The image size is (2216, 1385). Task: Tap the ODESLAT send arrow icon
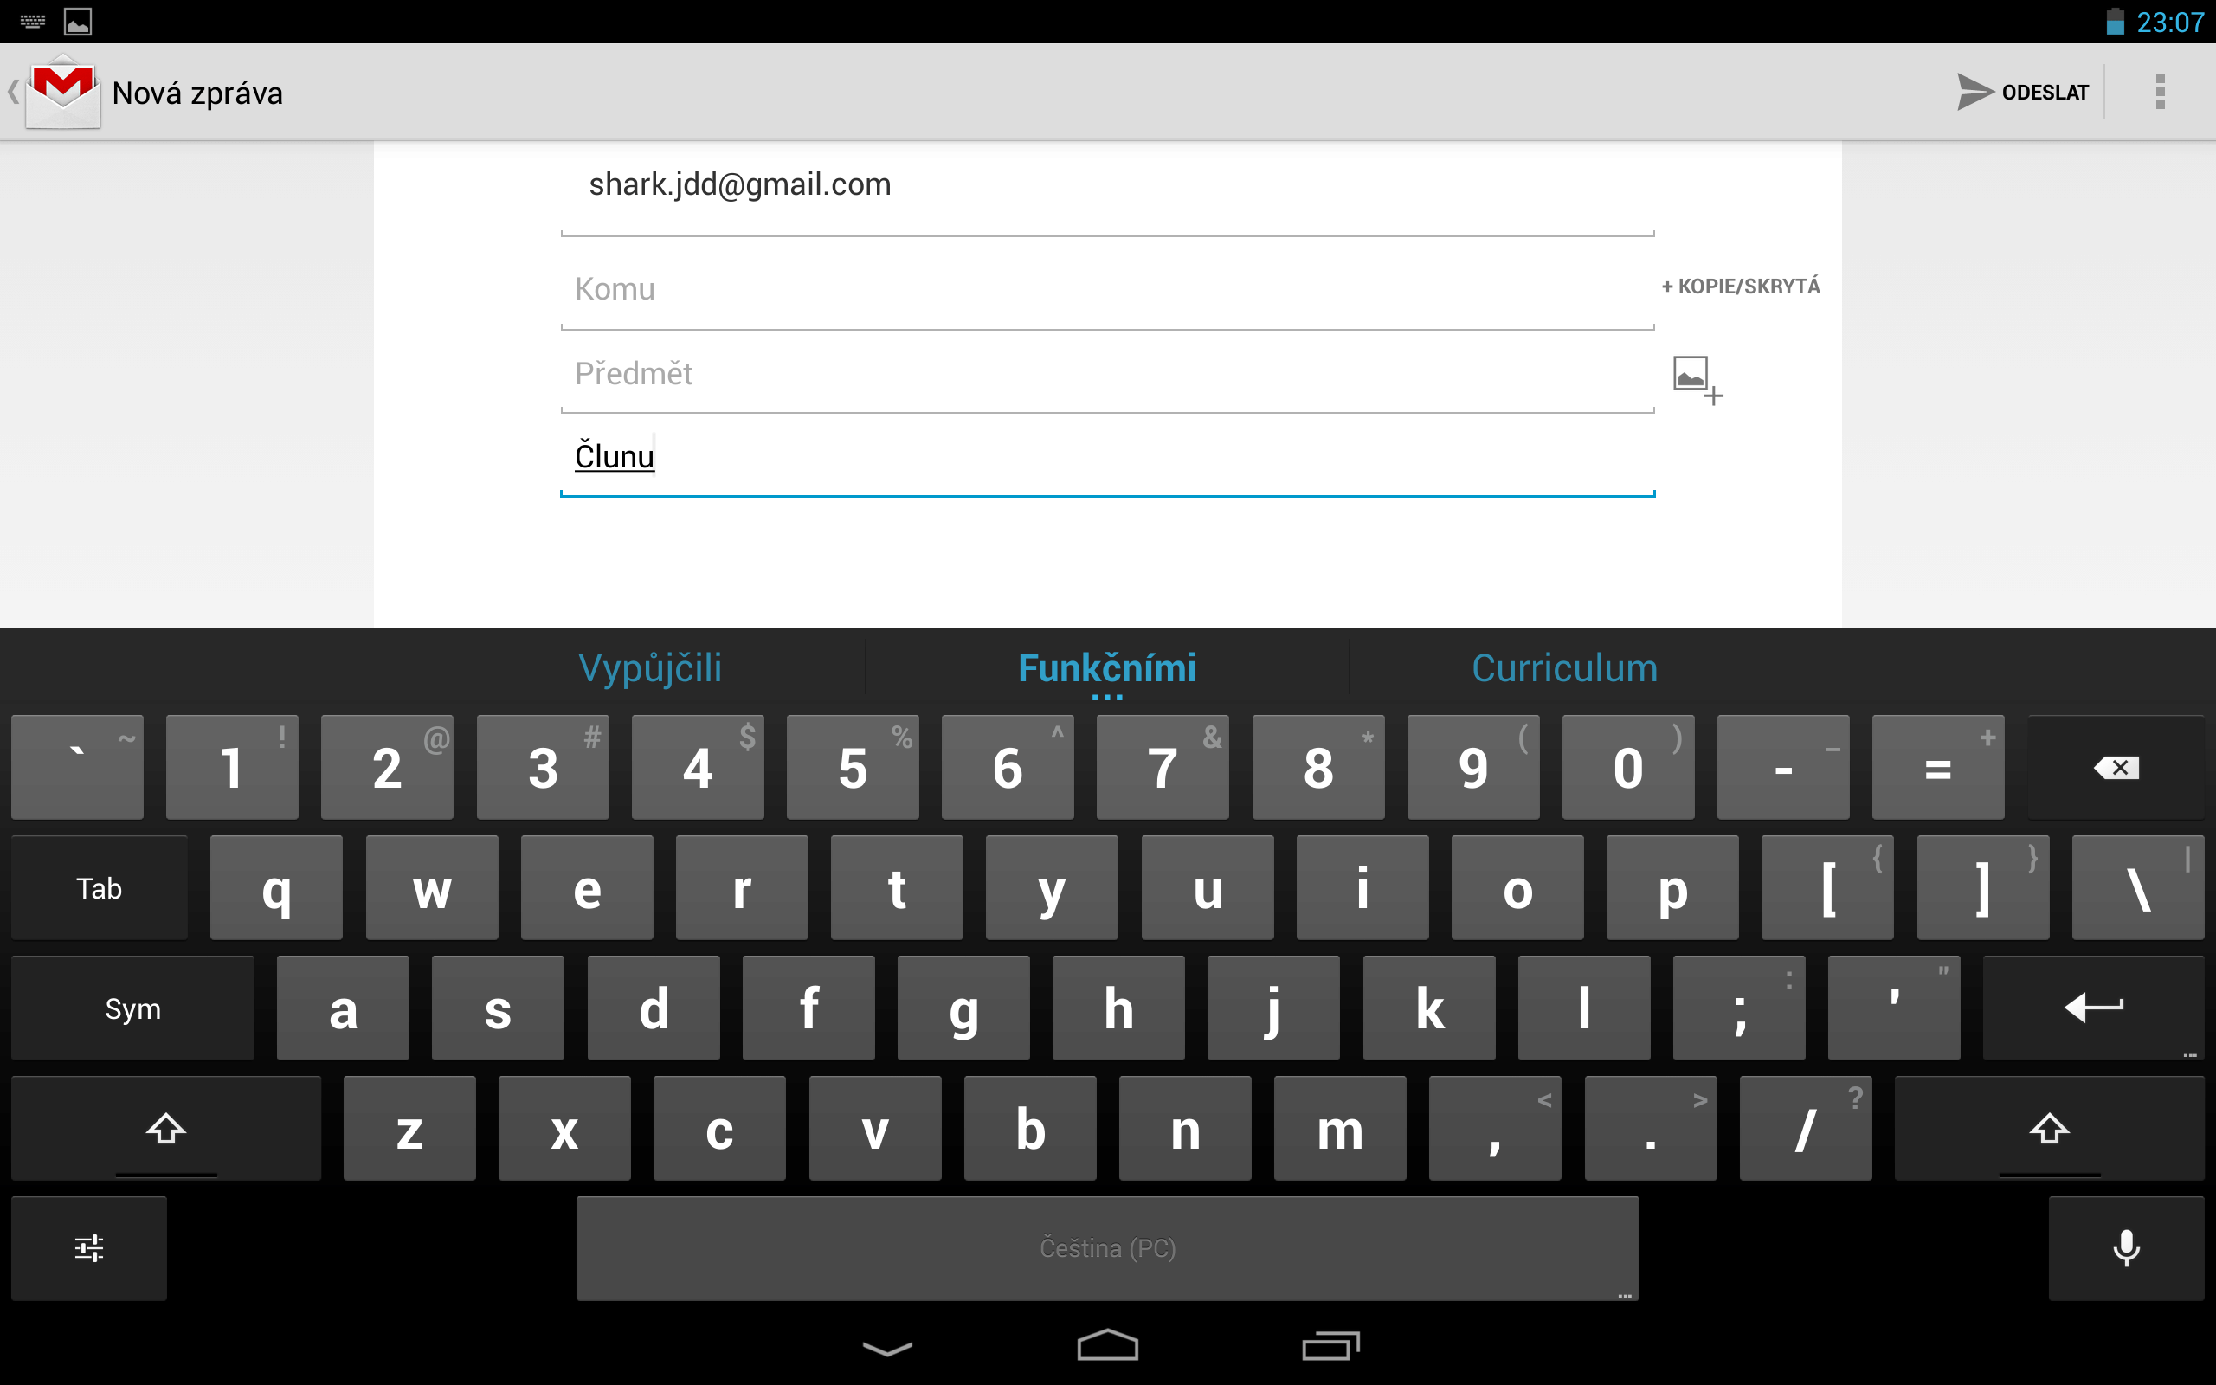(1974, 92)
